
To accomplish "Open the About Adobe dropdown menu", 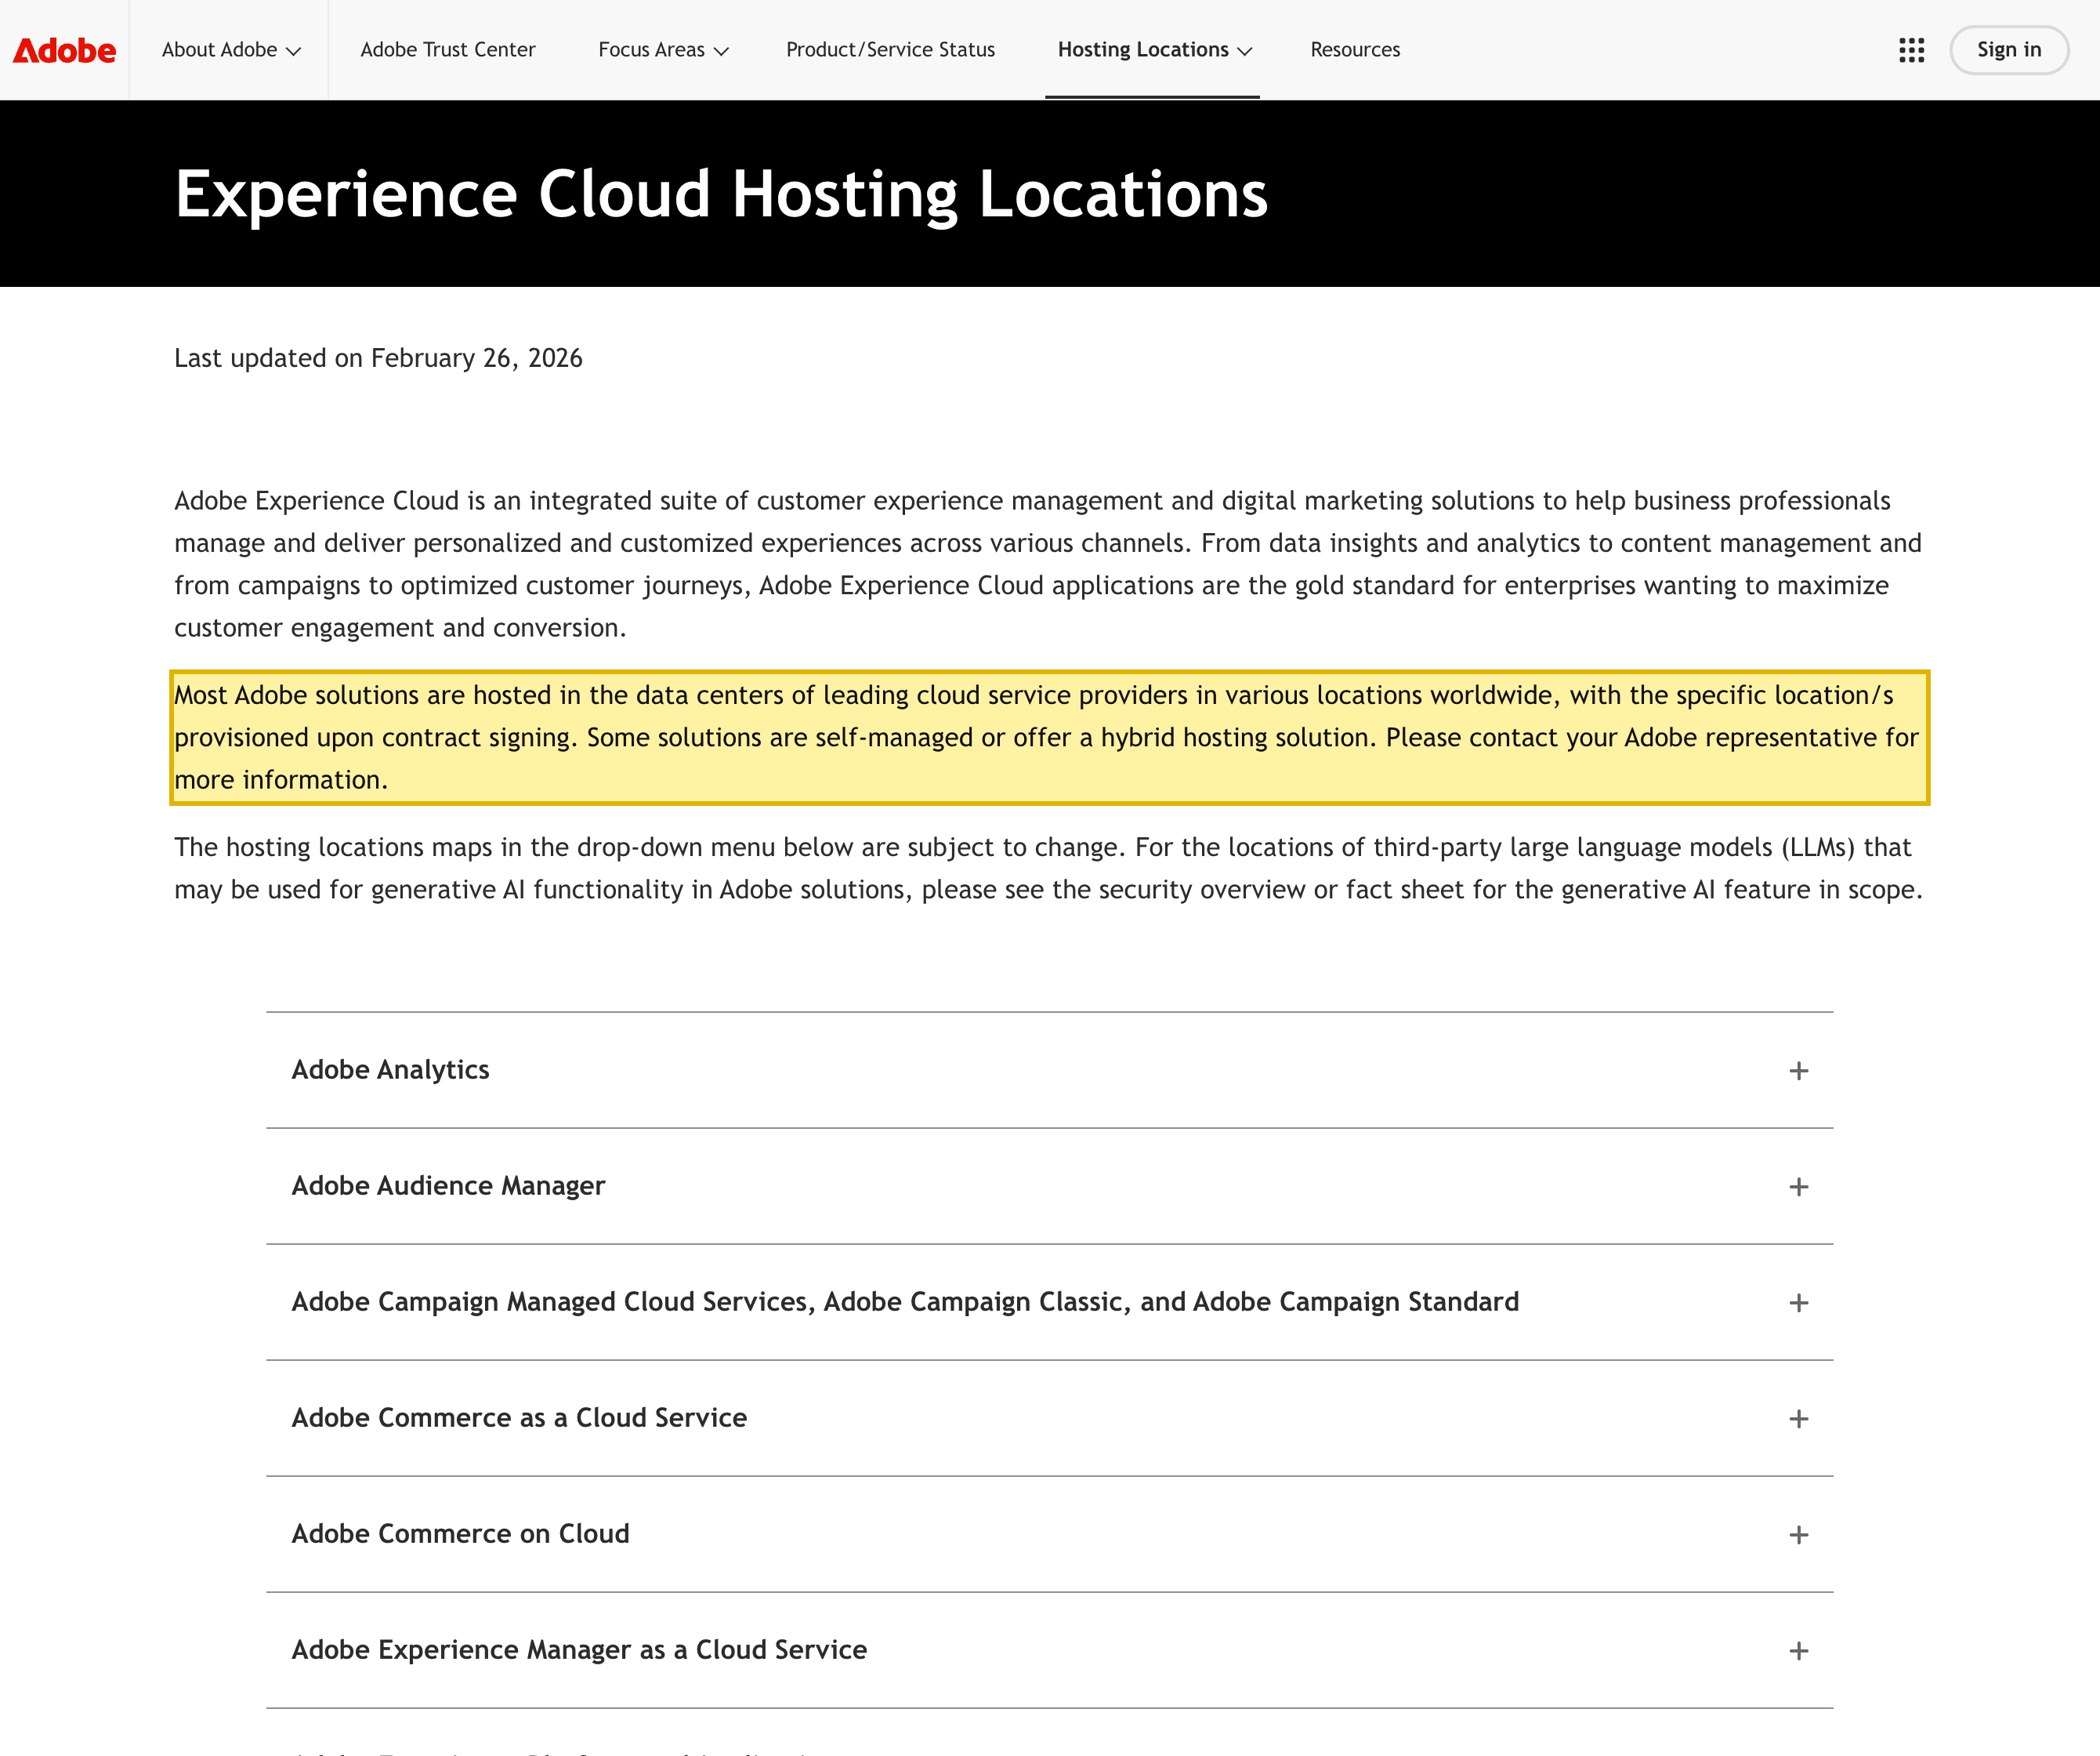I will point(231,50).
